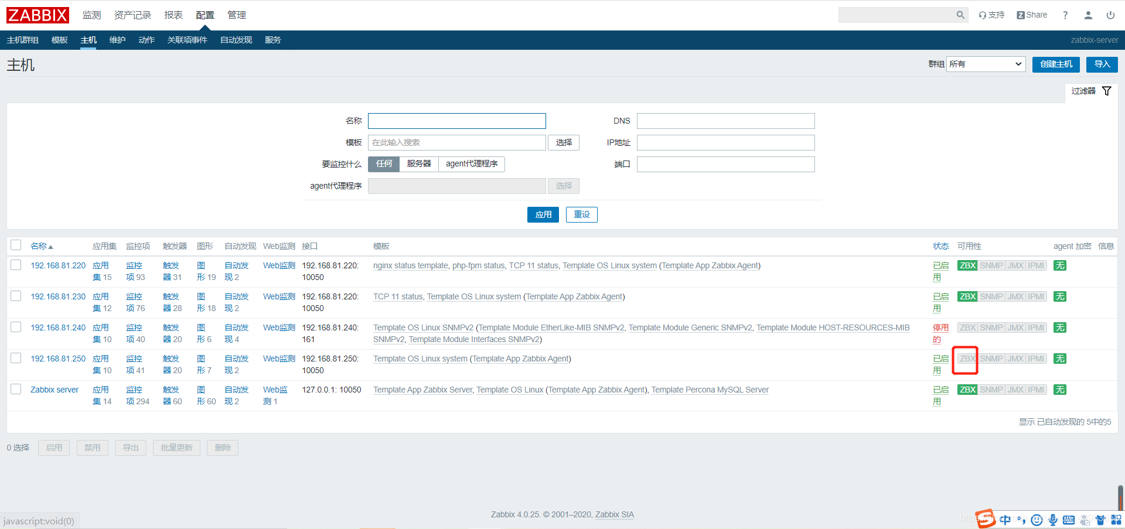Click the tray microphone icon
Viewport: 1125px width, 529px height.
(x=1053, y=520)
